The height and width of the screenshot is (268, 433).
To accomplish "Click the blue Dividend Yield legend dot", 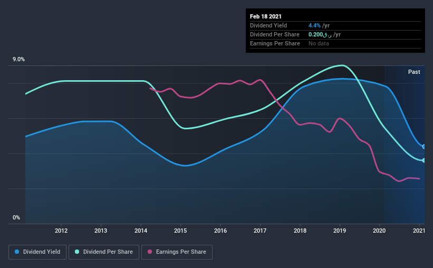I will 17,252.
